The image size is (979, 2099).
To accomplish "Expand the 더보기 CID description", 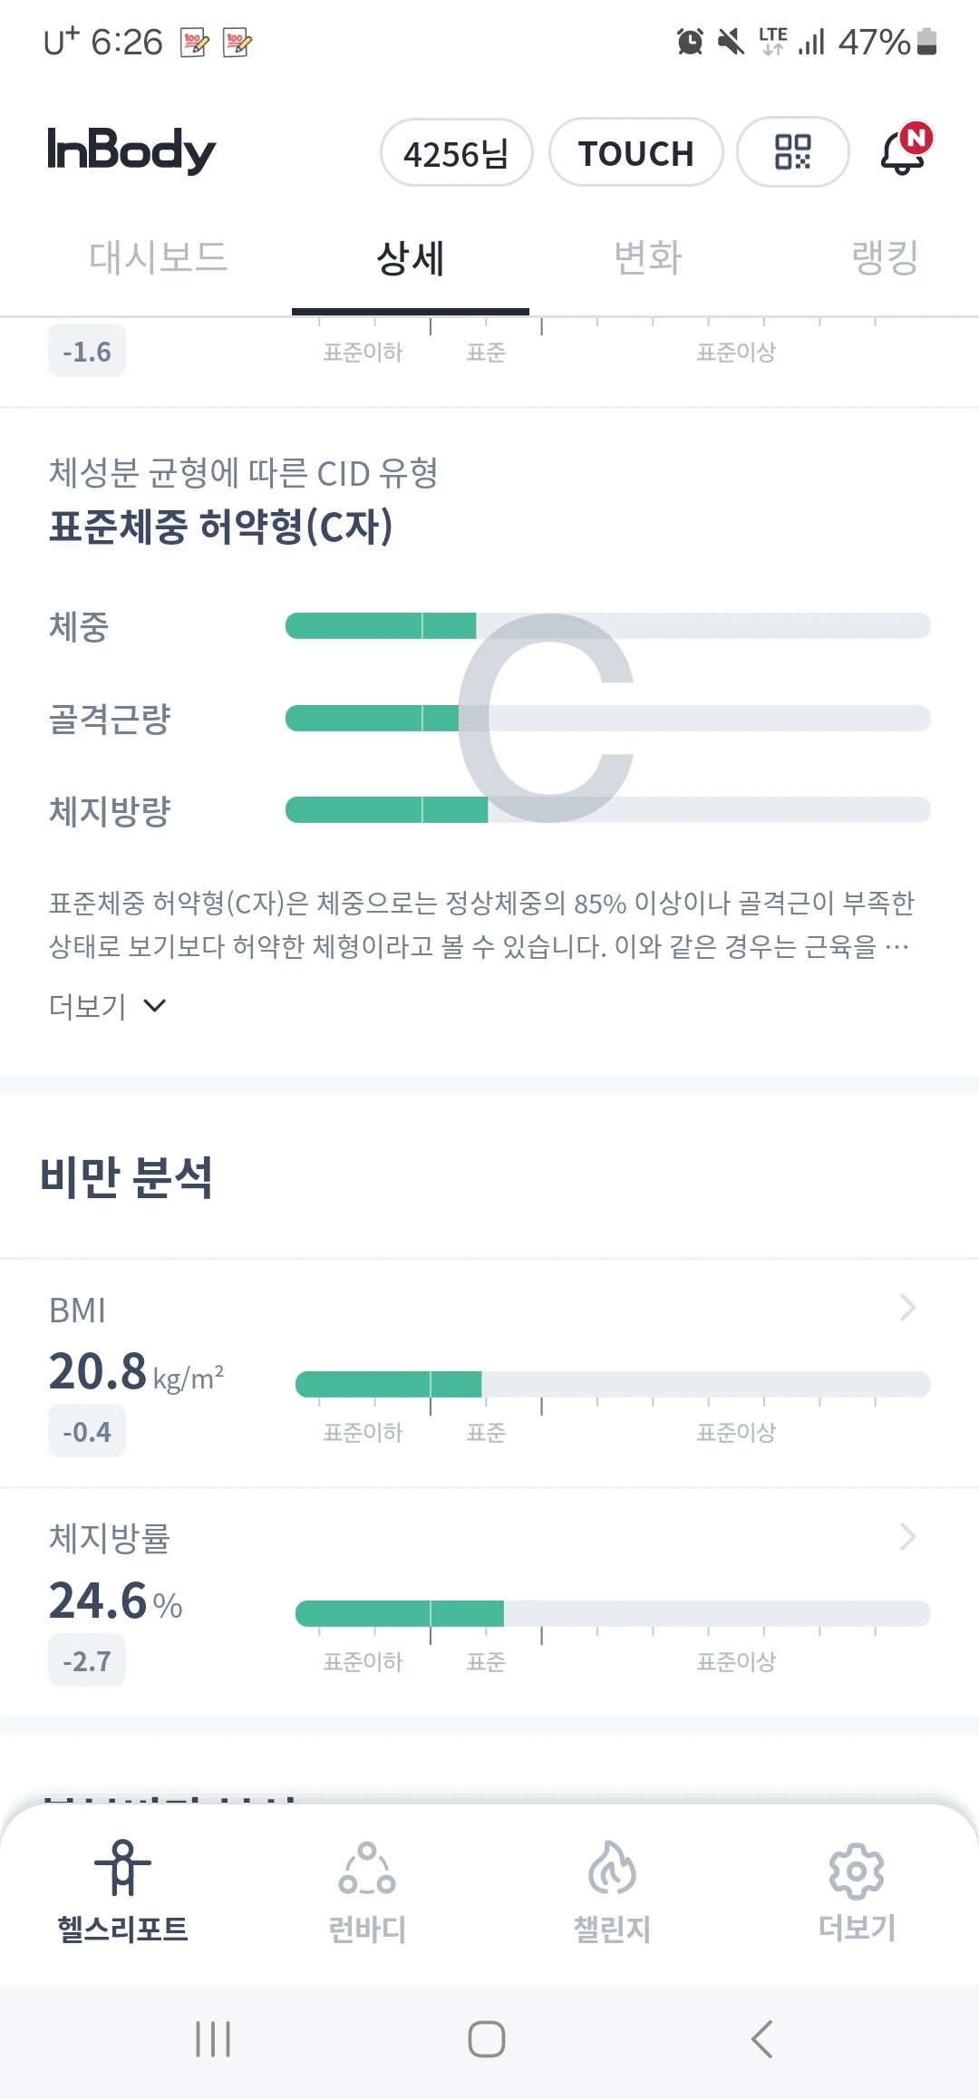I will [107, 1006].
